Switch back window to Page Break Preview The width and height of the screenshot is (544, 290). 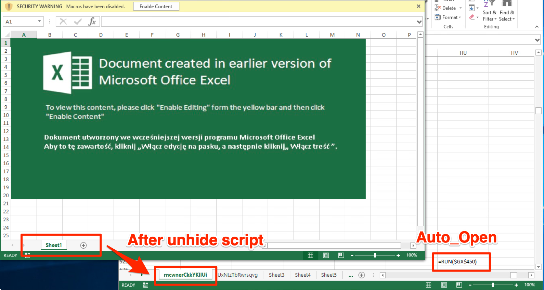(459, 285)
